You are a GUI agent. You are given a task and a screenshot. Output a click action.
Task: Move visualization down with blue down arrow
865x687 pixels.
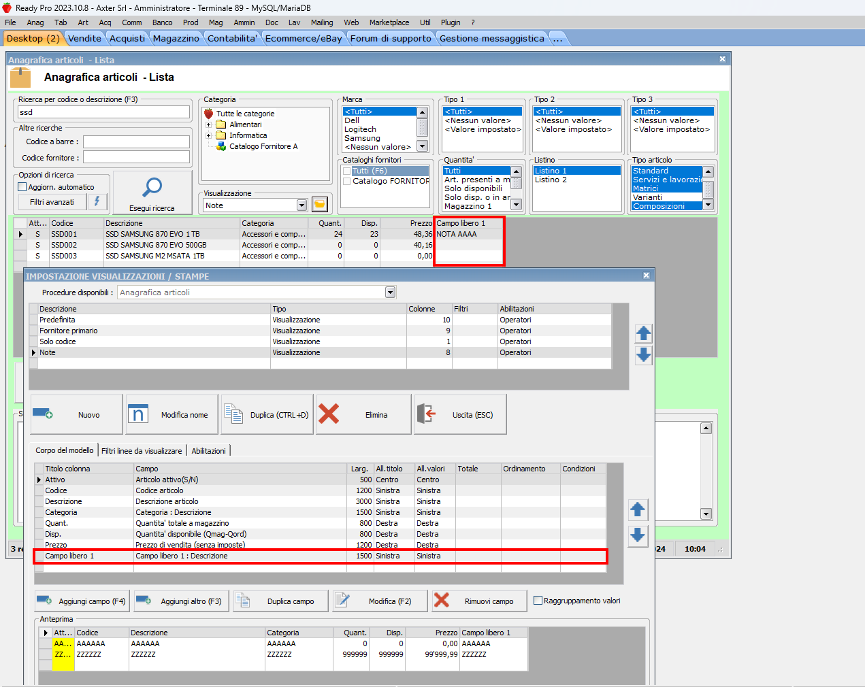(x=644, y=355)
